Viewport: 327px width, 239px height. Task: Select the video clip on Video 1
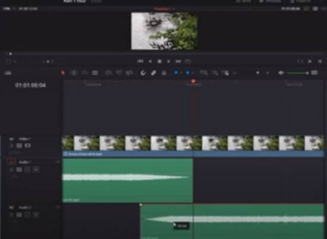(193, 146)
